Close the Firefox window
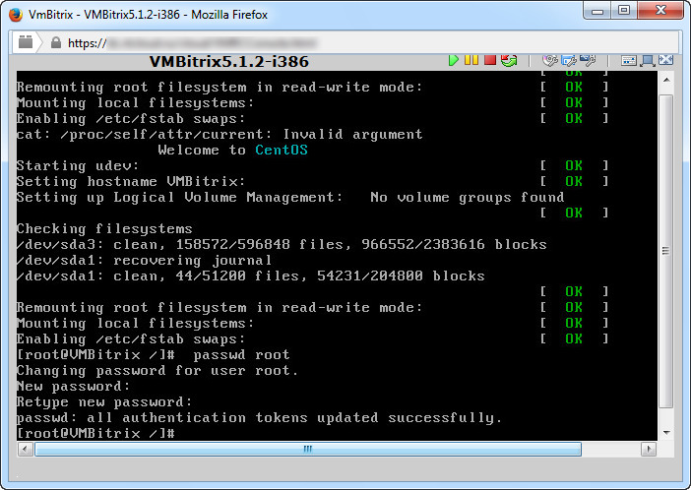Screen dimensions: 691x490 tap(660, 11)
